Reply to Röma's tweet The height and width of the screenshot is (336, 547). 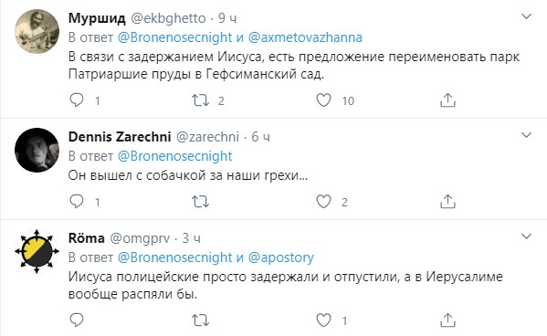pyautogui.click(x=77, y=320)
